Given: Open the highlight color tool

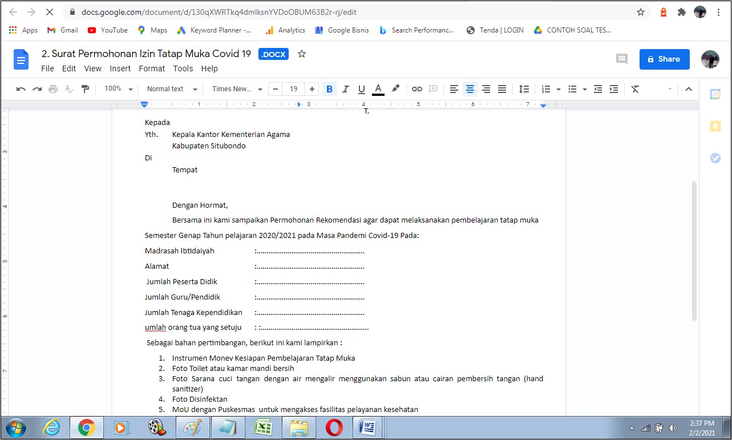Looking at the screenshot, I should click(x=395, y=89).
